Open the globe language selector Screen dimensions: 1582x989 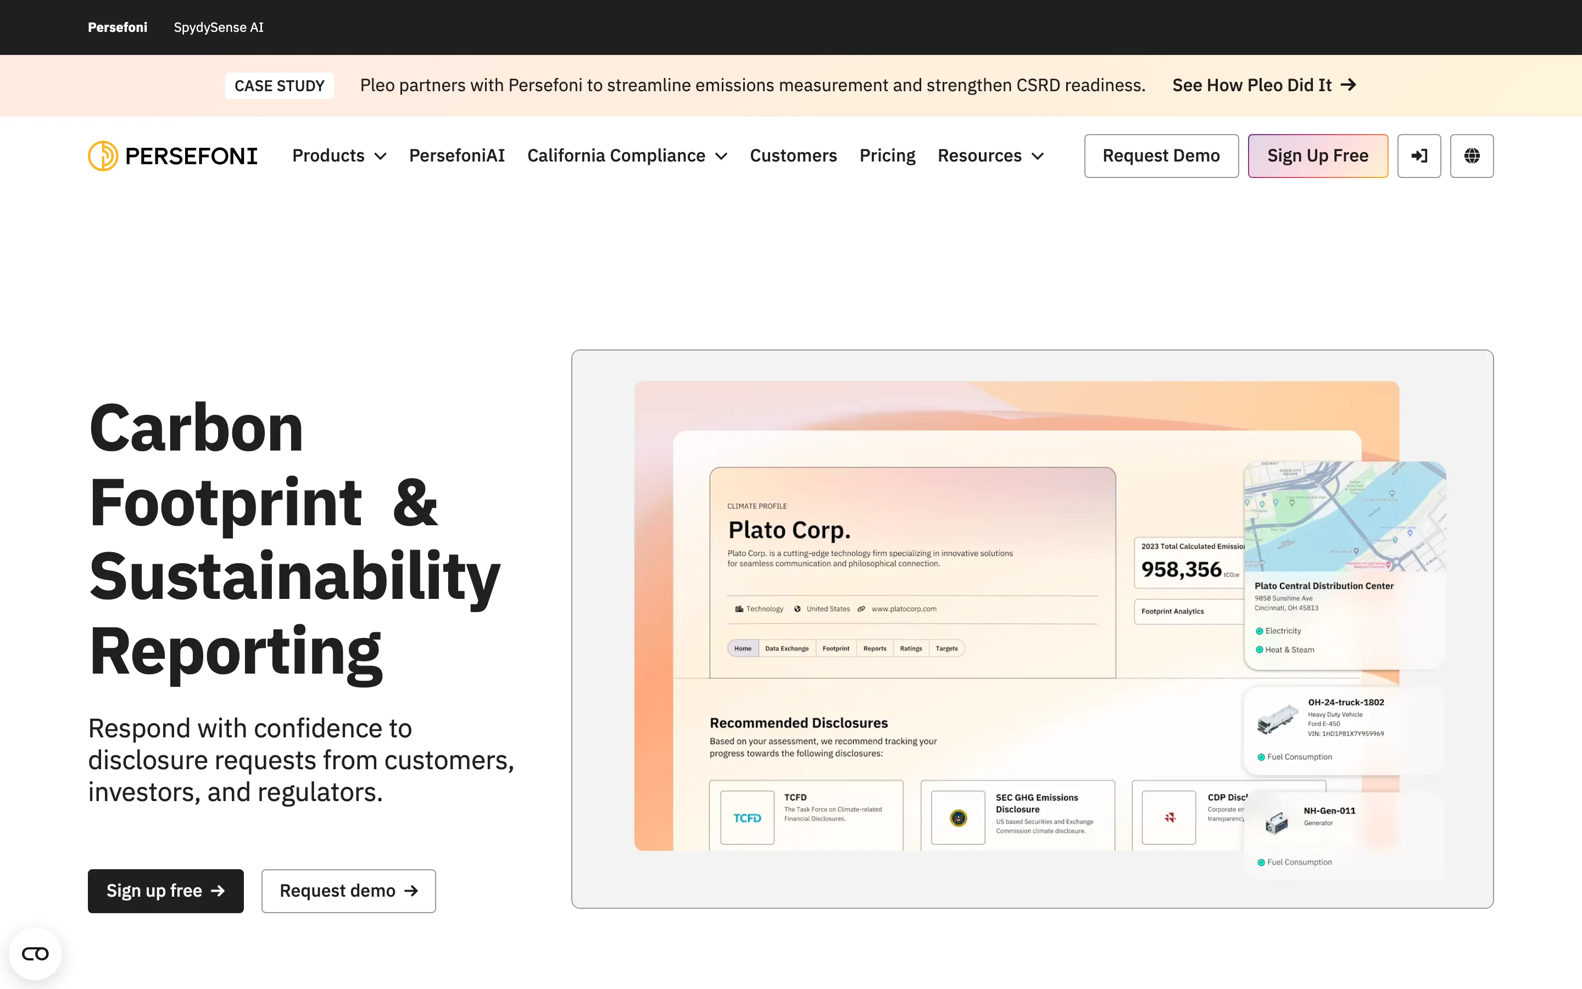click(x=1471, y=155)
